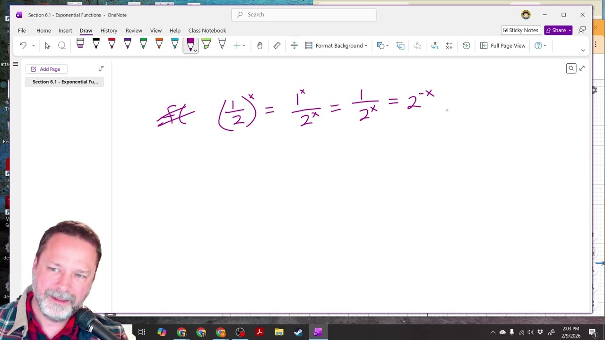Switch to the Insert tab
This screenshot has height=340, width=605.
point(65,30)
